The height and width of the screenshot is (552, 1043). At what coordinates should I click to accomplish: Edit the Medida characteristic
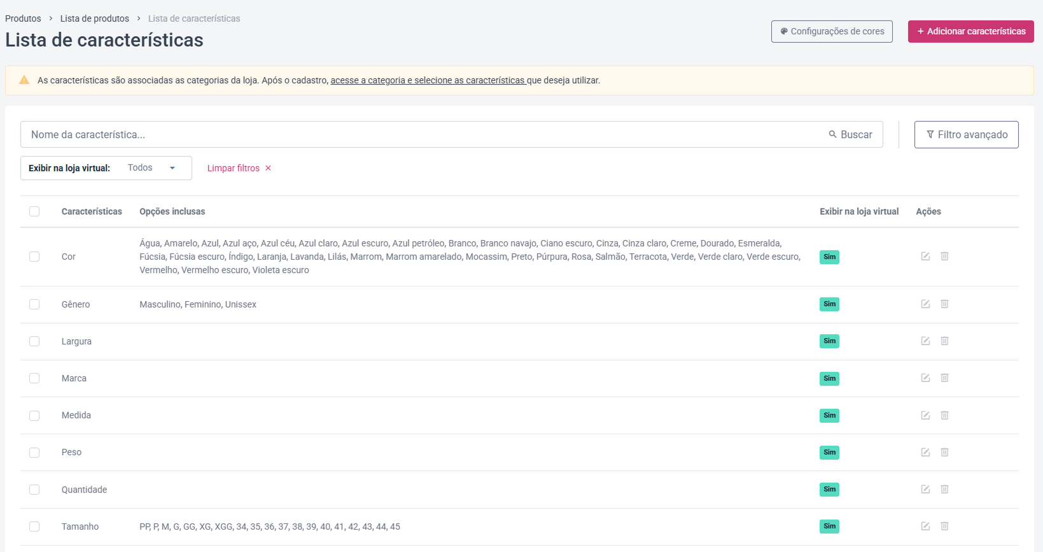[925, 415]
